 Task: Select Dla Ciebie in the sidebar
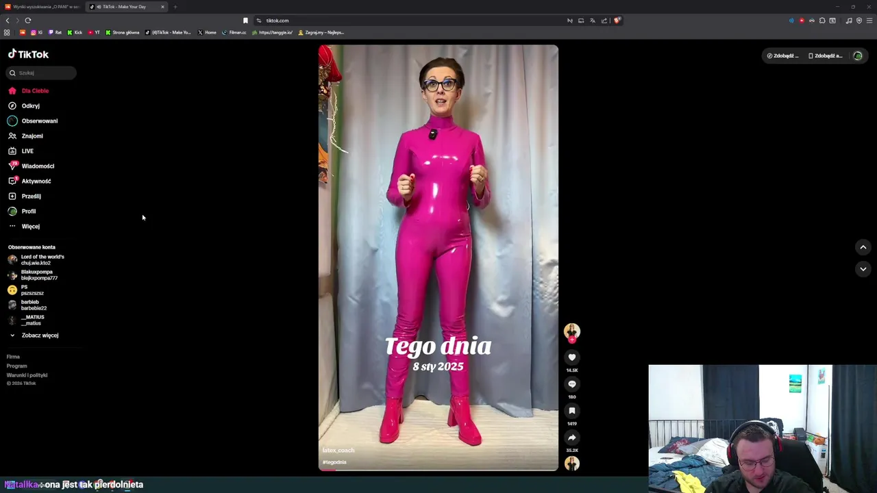29,91
